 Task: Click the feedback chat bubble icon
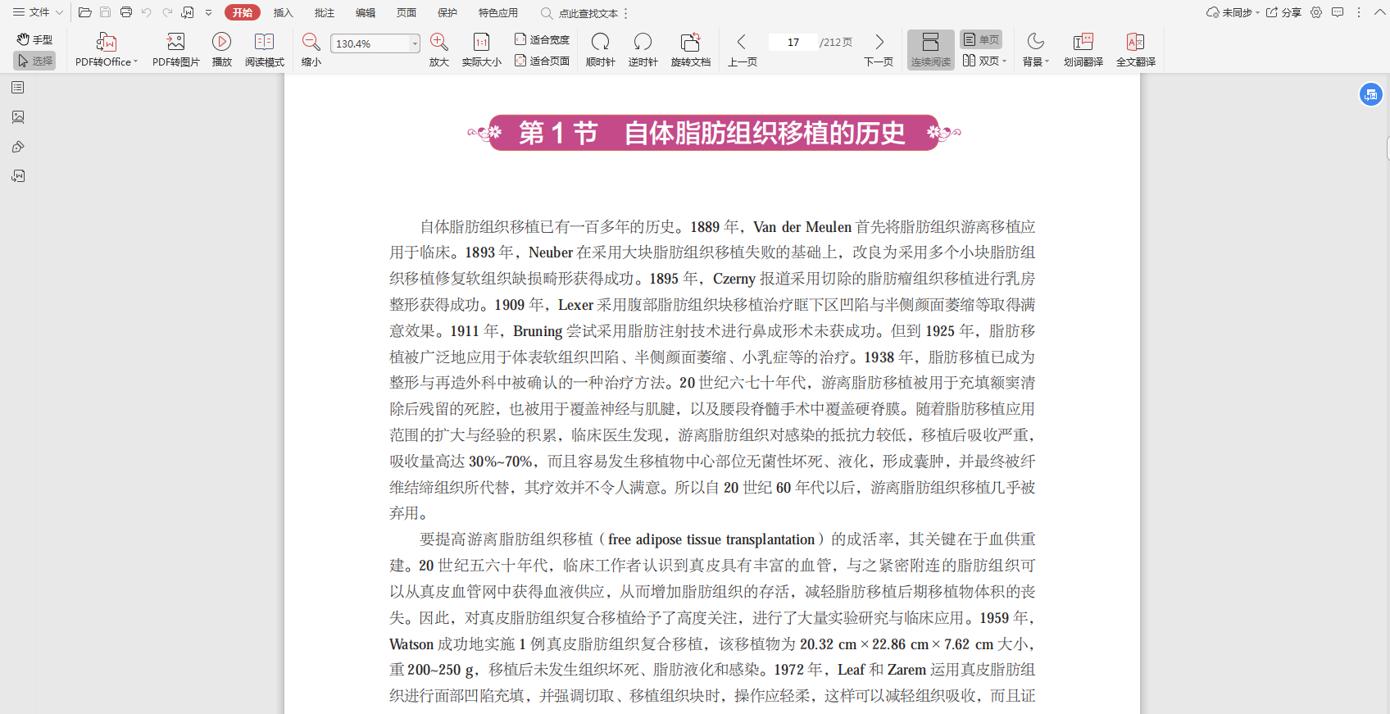pyautogui.click(x=1338, y=12)
